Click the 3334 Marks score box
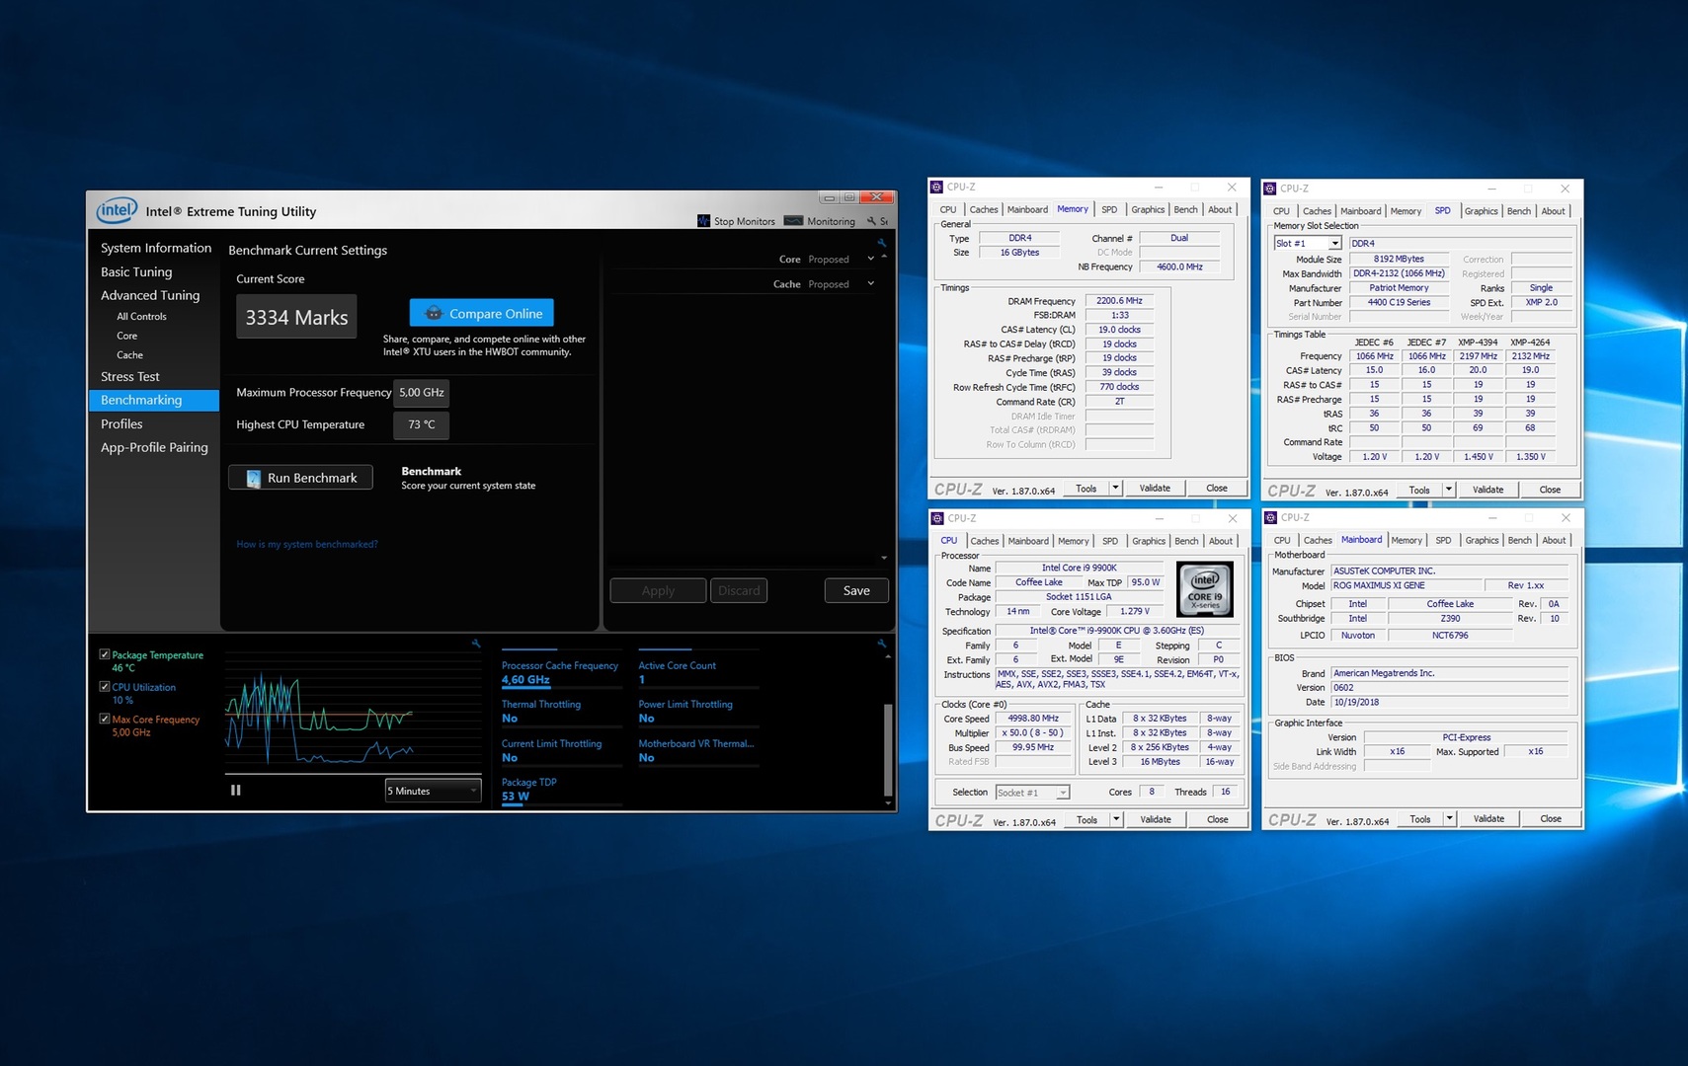Screen dimensions: 1688x1066 point(296,317)
